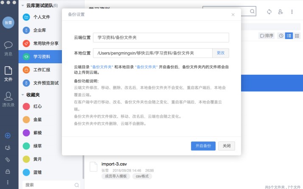Click the sidebar vertical scrollbar
Image resolution: width=303 pixels, height=189 pixels.
tap(83, 167)
